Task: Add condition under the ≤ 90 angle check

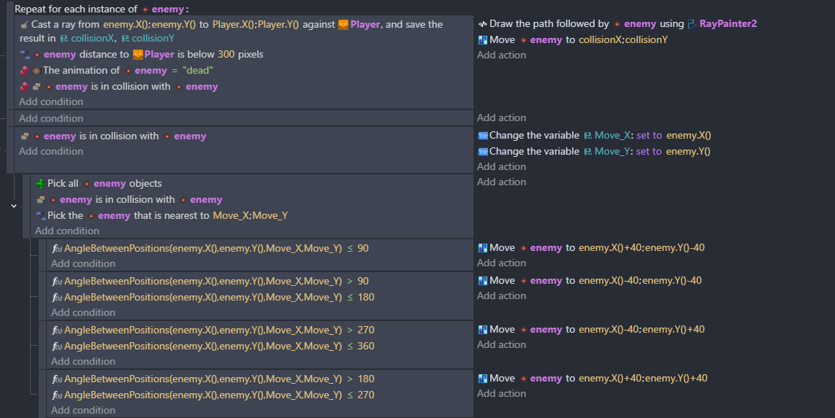Action: point(83,264)
